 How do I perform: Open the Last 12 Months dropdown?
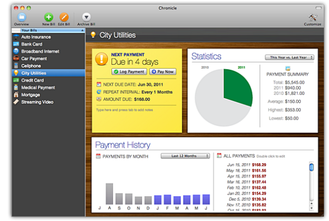pyautogui.click(x=185, y=156)
